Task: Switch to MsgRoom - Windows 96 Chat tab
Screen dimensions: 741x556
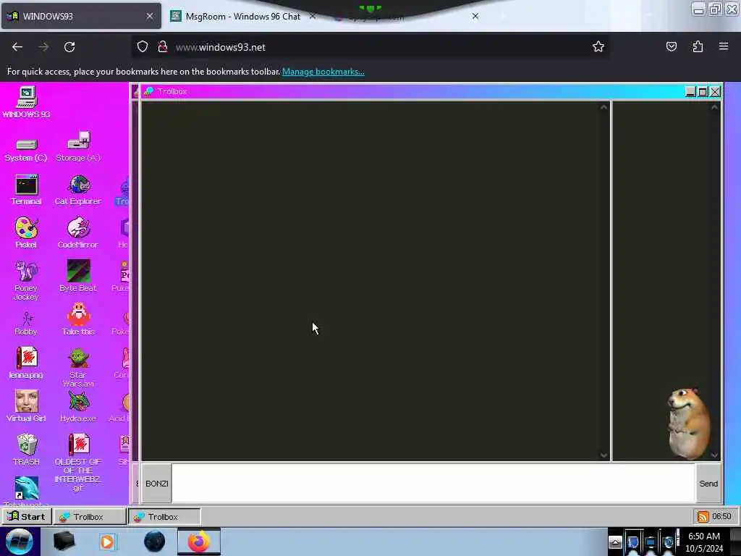Action: click(243, 17)
